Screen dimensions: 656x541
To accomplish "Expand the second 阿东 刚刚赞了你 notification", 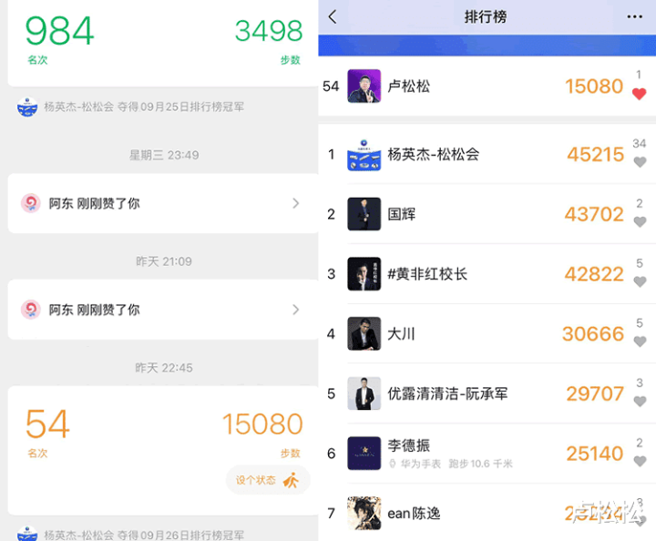I will click(163, 310).
